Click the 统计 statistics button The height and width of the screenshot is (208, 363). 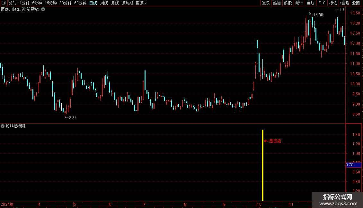pos(299,3)
